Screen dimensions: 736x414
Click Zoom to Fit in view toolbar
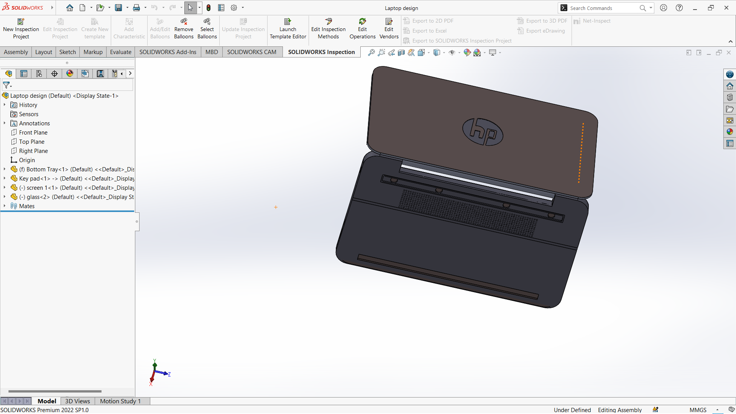[x=371, y=53]
